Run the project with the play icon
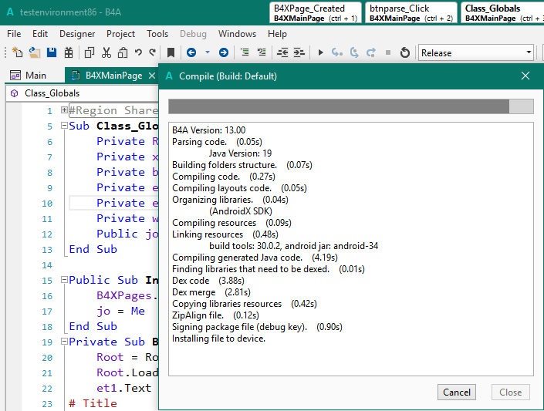544x411 pixels. [x=320, y=52]
